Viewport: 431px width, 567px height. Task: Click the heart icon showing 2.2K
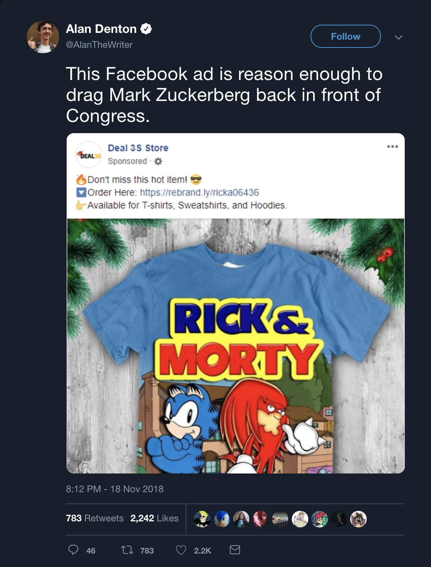[x=182, y=550]
